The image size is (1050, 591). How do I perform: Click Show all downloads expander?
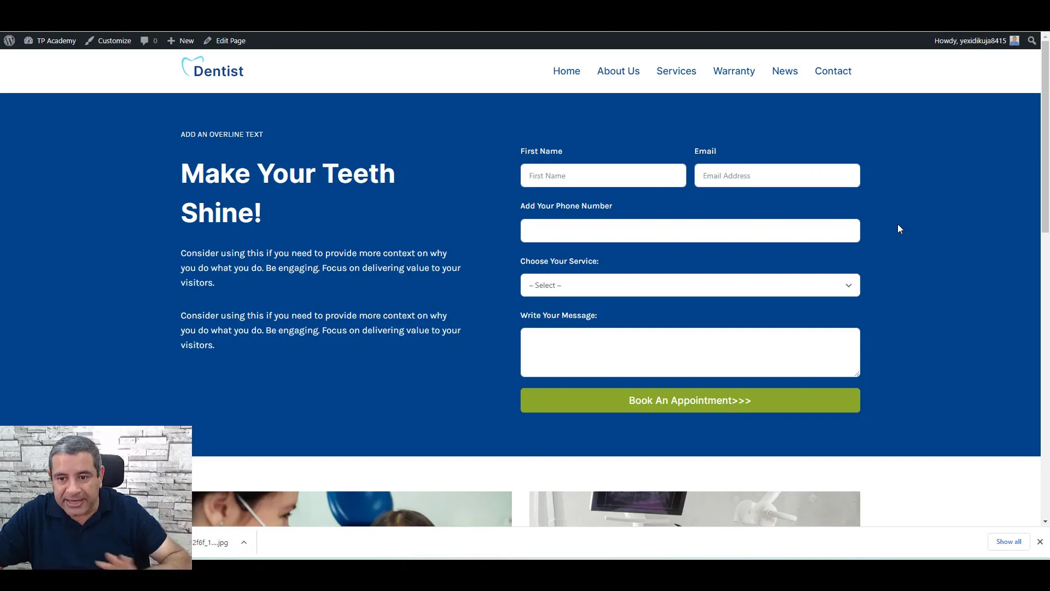coord(1009,541)
